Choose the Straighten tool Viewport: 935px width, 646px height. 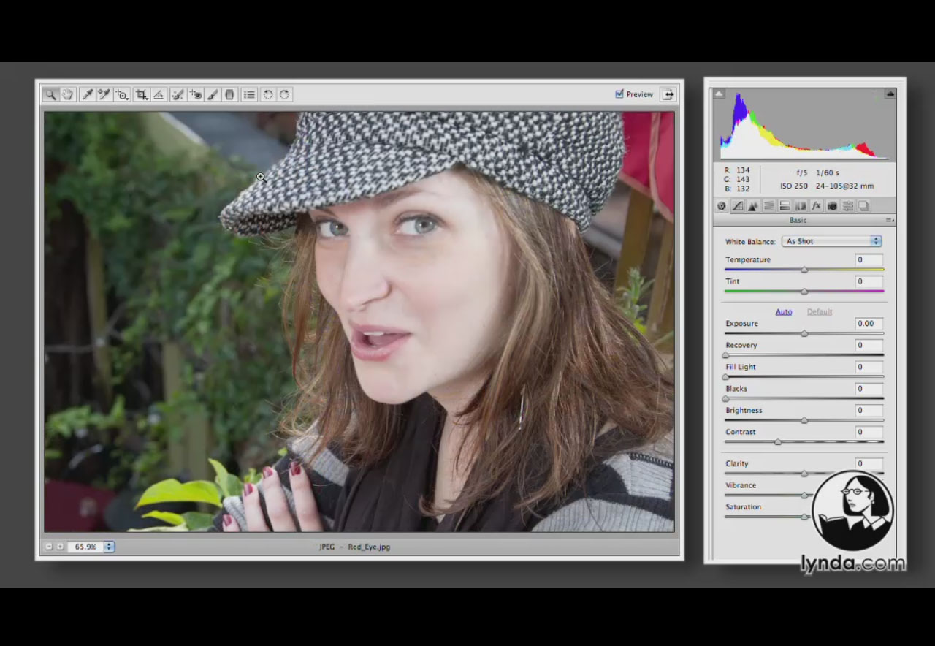click(159, 95)
